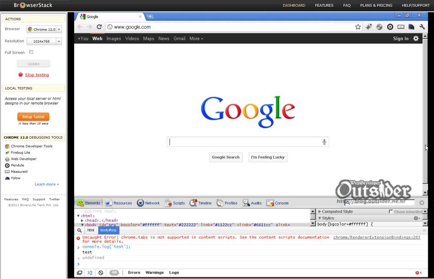Open the Chrome wrench menu
Screen dimensions: 434x279
tap(422, 27)
